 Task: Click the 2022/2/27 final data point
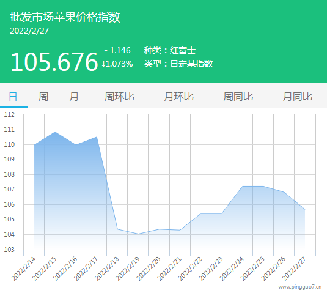pyautogui.click(x=304, y=209)
